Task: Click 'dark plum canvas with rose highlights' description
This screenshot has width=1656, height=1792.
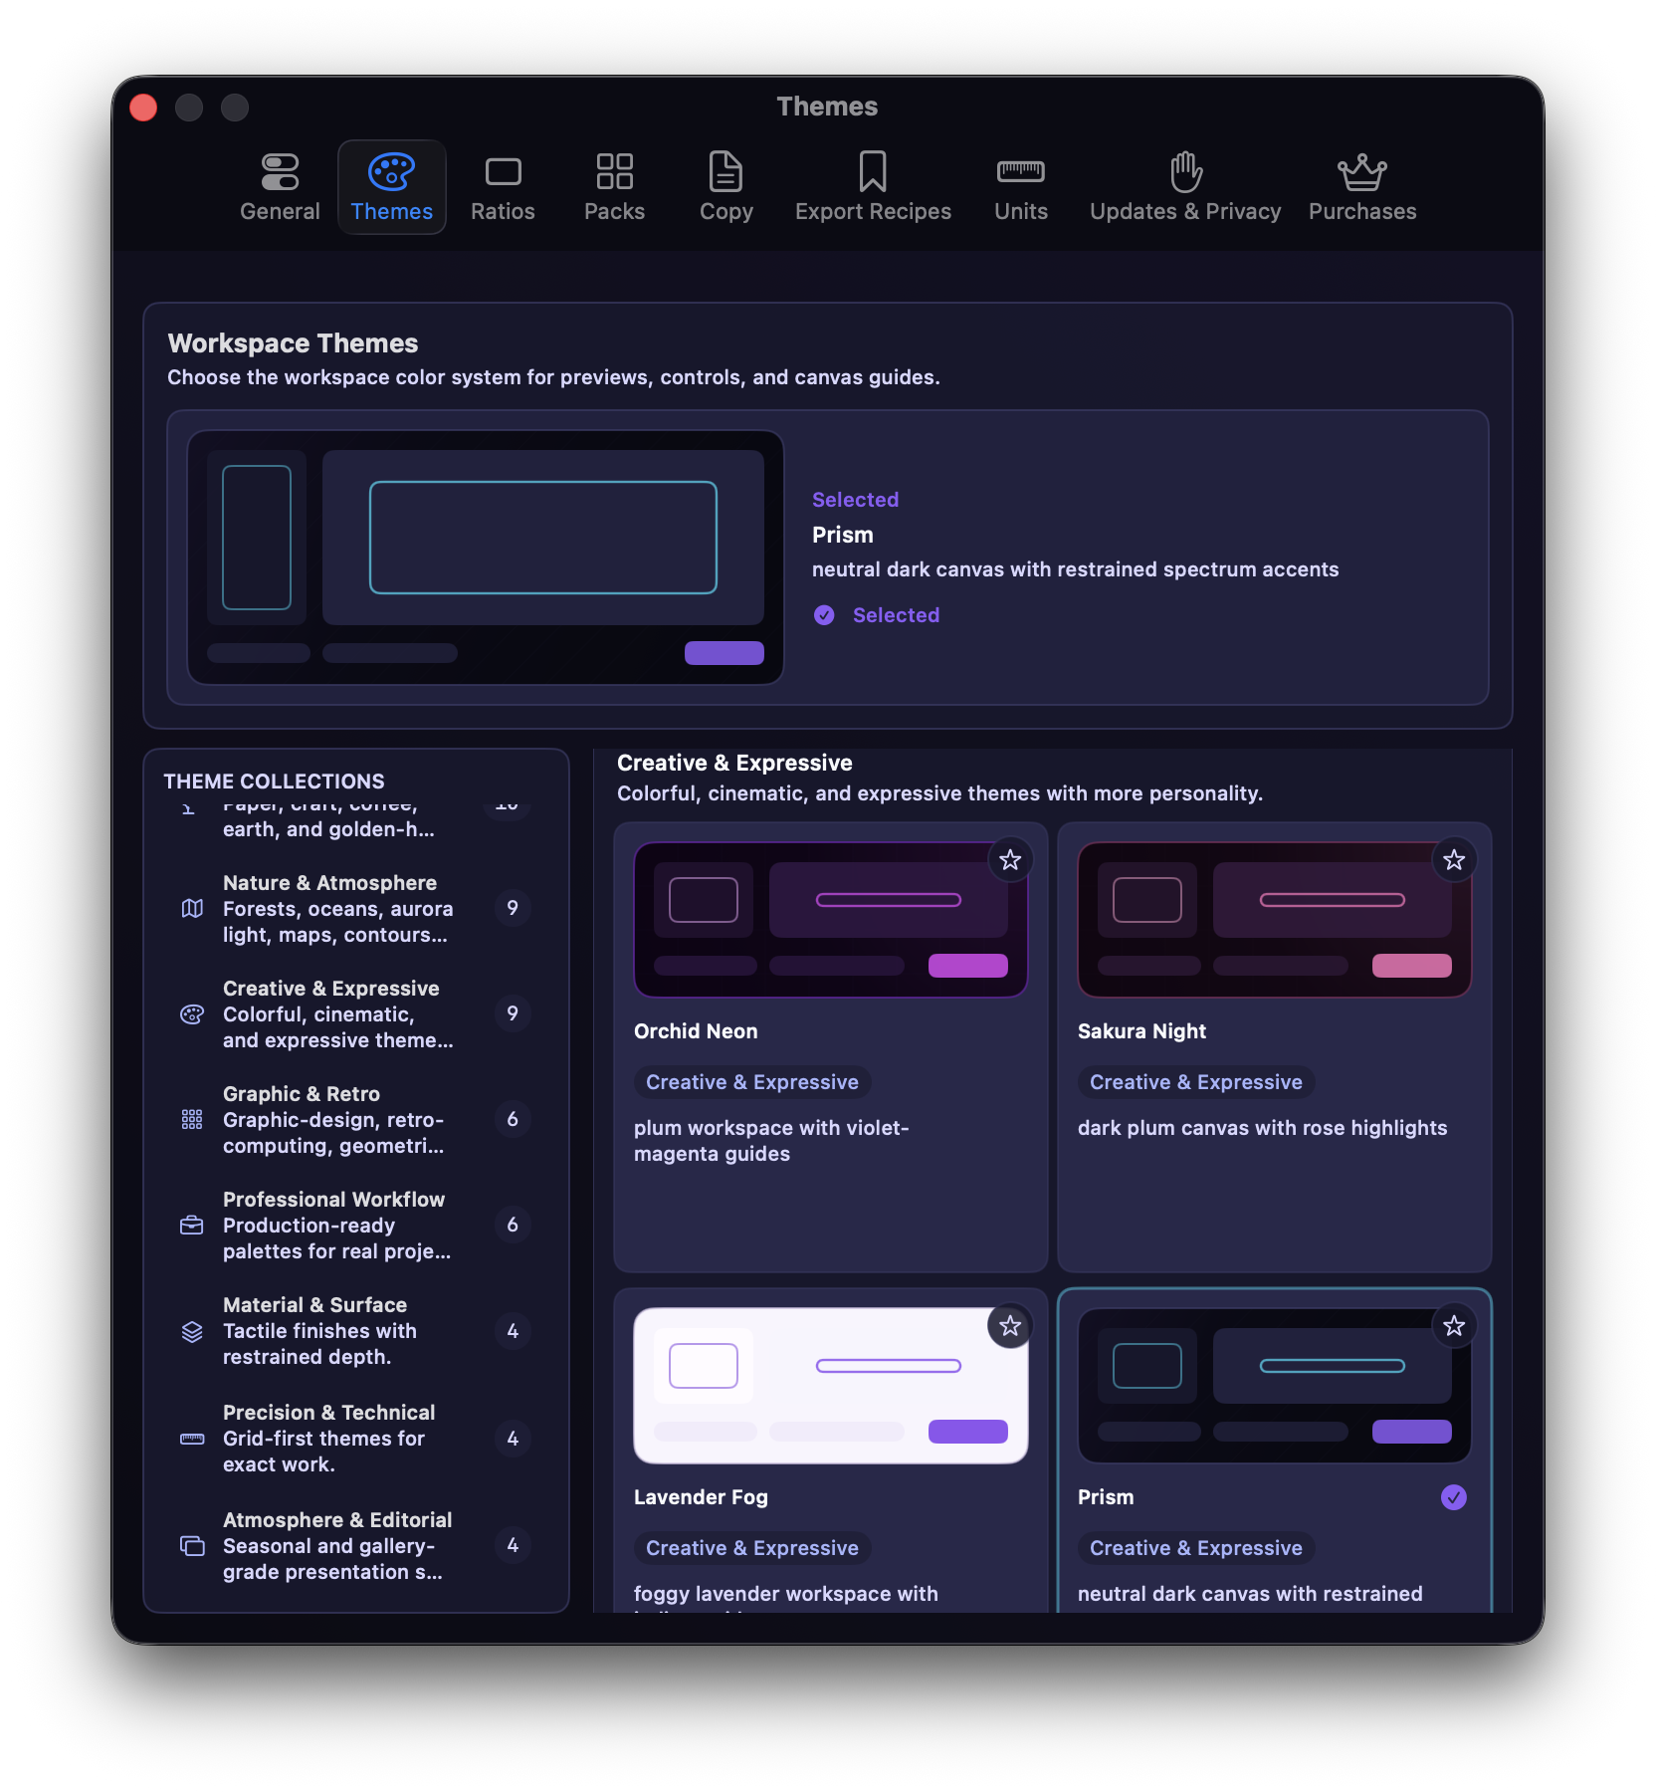Action: click(1262, 1128)
